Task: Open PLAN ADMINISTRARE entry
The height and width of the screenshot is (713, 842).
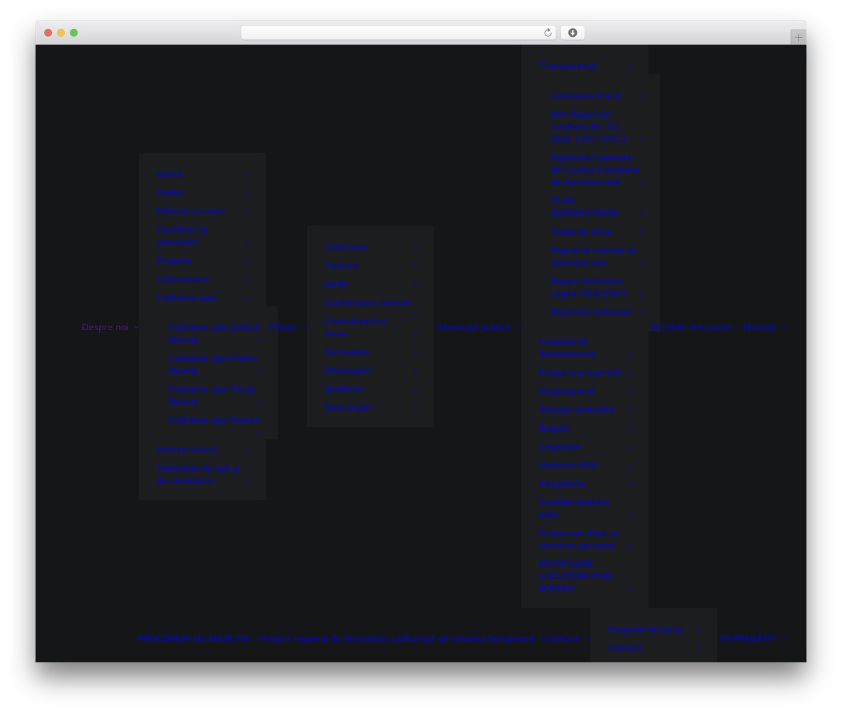Action: pos(585,207)
